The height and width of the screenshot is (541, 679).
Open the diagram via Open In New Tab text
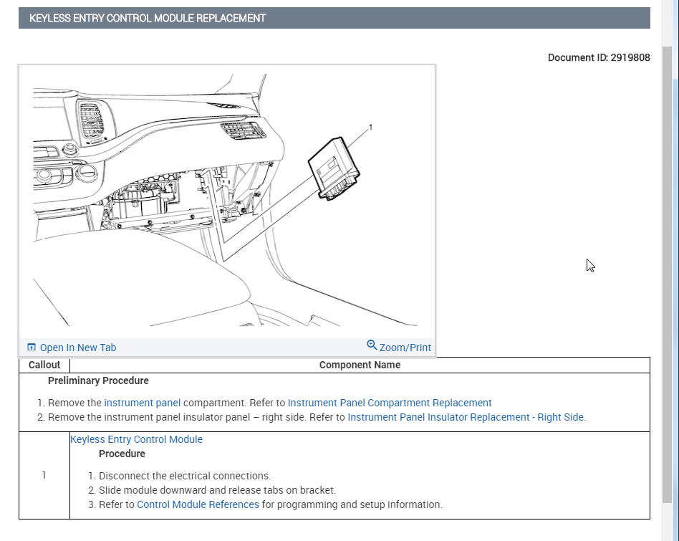(x=77, y=348)
